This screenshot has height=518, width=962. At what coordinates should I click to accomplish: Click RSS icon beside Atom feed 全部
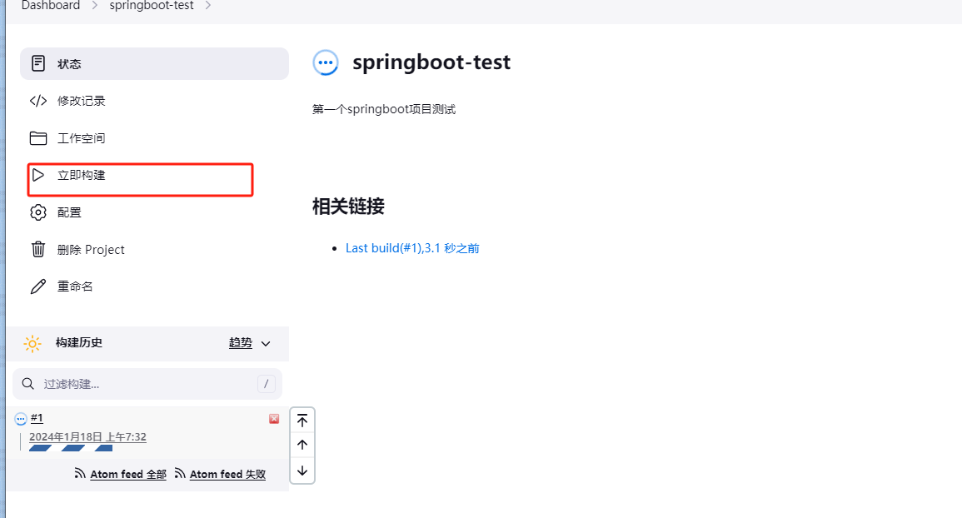coord(80,473)
